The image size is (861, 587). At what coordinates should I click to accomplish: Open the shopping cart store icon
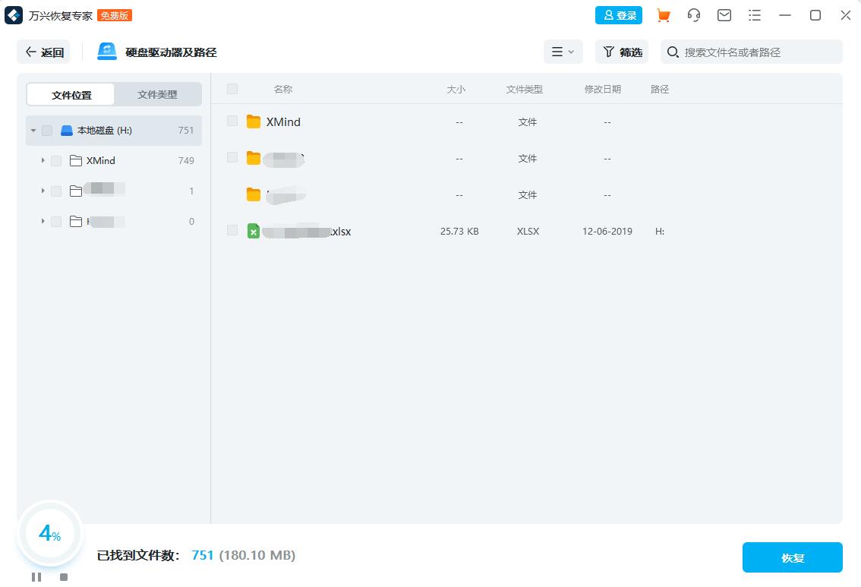[664, 15]
